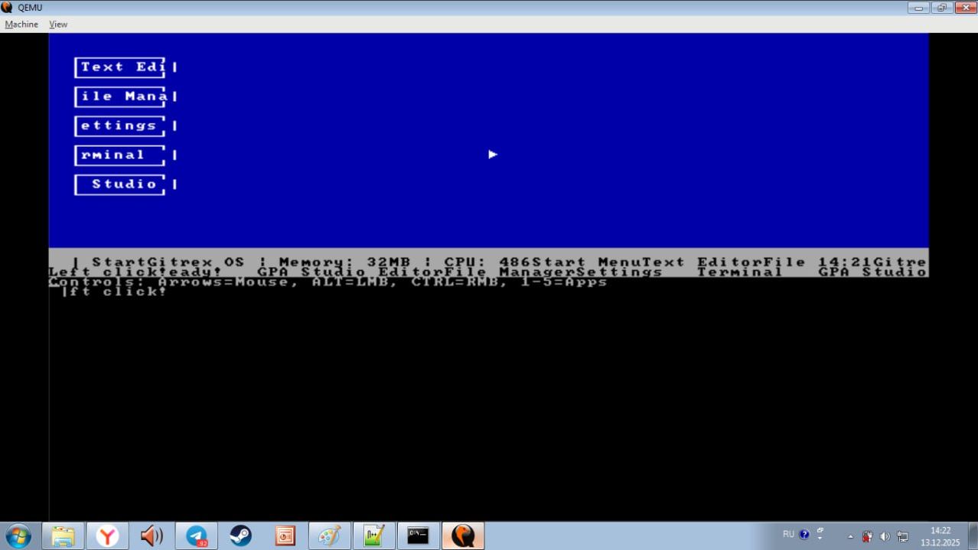The width and height of the screenshot is (978, 550).
Task: Switch to the command prompt taskbar window
Action: pyautogui.click(x=418, y=536)
